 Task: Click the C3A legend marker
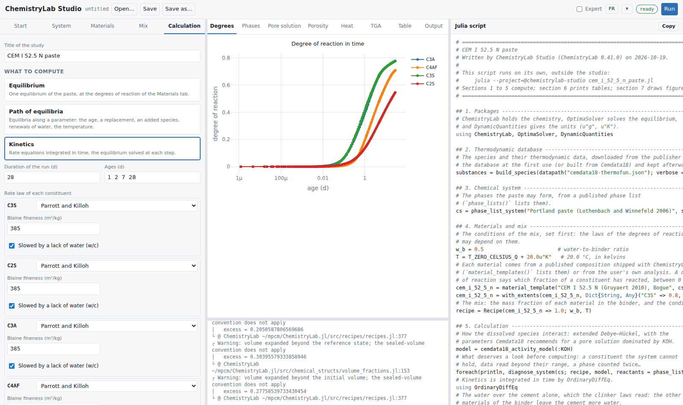(417, 59)
